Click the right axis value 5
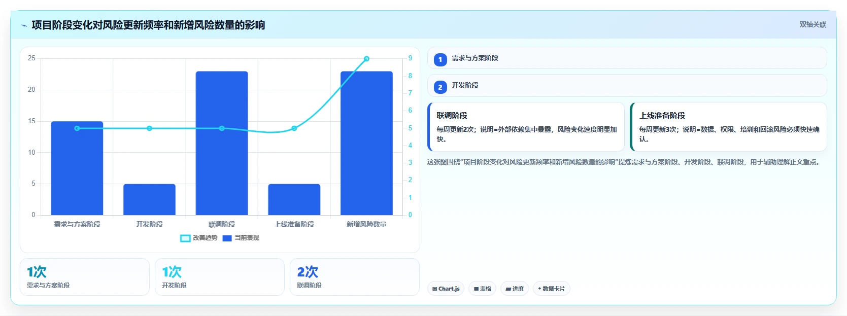Image resolution: width=847 pixels, height=316 pixels. click(410, 128)
